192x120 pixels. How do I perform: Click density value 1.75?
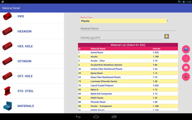pyautogui.click(x=155, y=77)
